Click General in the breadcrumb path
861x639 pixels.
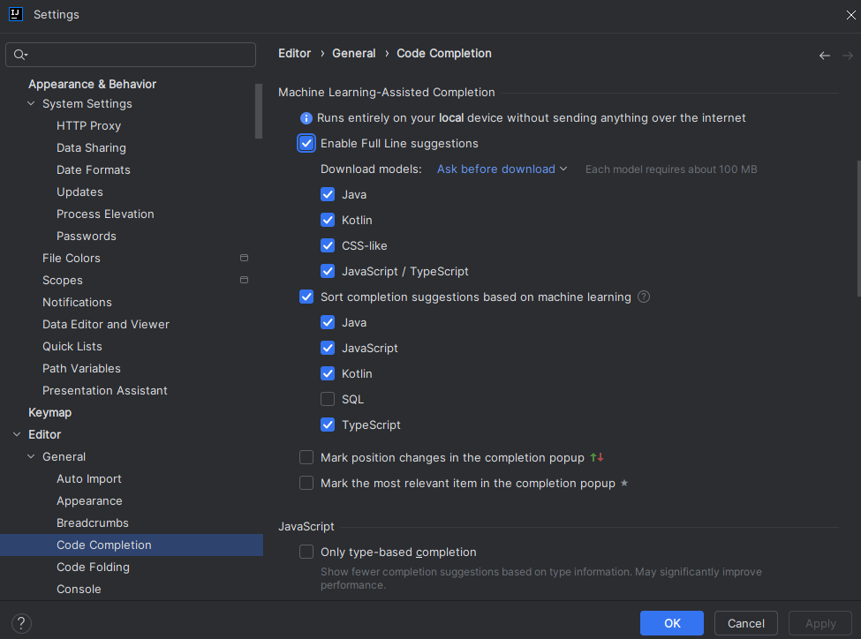(x=353, y=53)
